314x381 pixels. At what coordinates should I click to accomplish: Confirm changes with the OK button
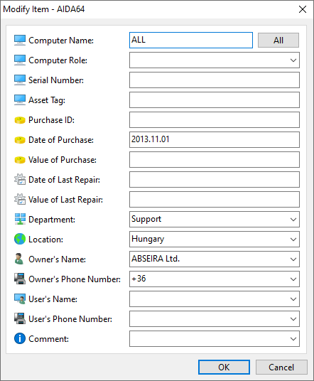224,367
